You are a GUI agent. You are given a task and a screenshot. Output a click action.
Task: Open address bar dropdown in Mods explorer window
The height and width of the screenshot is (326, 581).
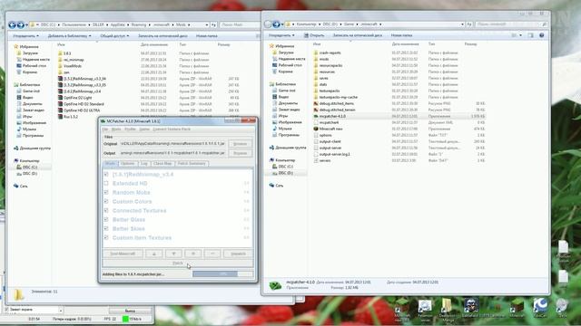point(207,24)
